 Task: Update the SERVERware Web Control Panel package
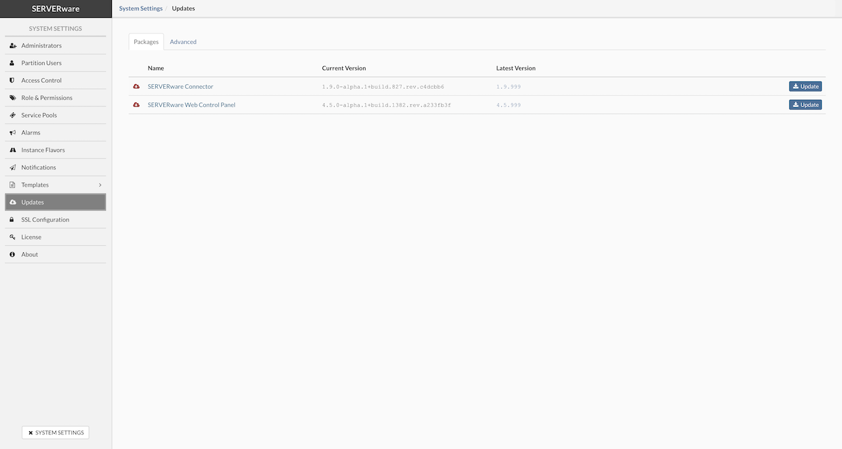pyautogui.click(x=805, y=105)
